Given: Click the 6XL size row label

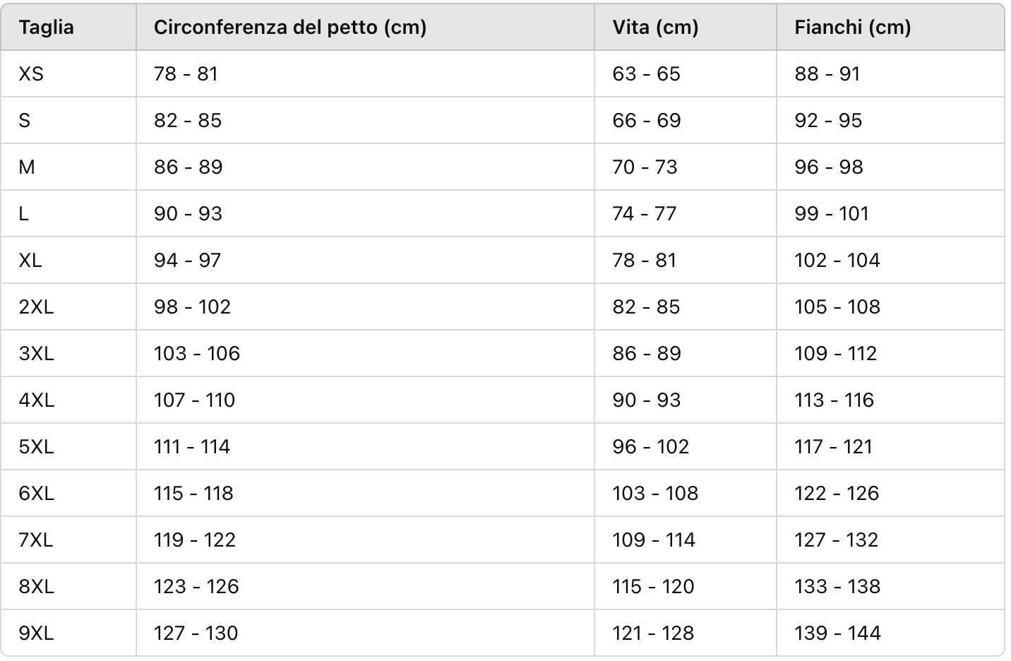Looking at the screenshot, I should coord(37,493).
